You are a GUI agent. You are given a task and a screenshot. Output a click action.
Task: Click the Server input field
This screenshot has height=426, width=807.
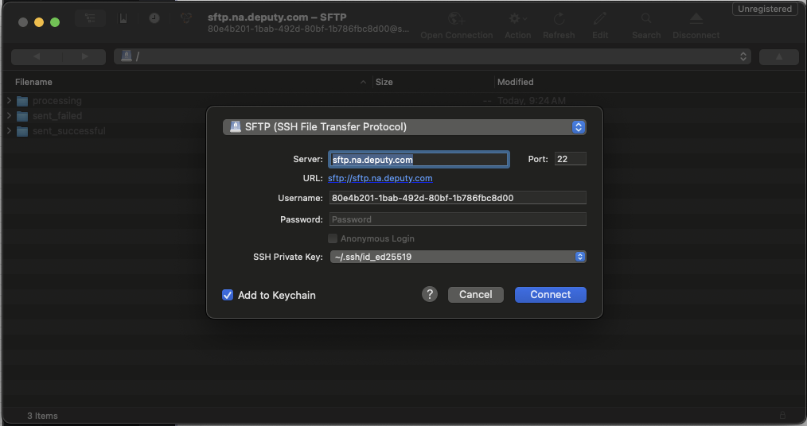coord(419,160)
